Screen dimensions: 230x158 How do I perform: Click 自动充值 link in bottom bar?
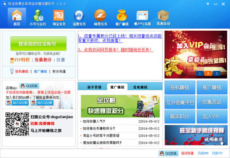pos(187,153)
